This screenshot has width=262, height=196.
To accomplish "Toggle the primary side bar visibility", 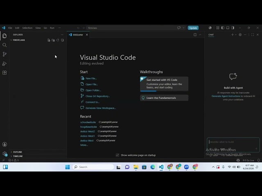I will (223, 28).
